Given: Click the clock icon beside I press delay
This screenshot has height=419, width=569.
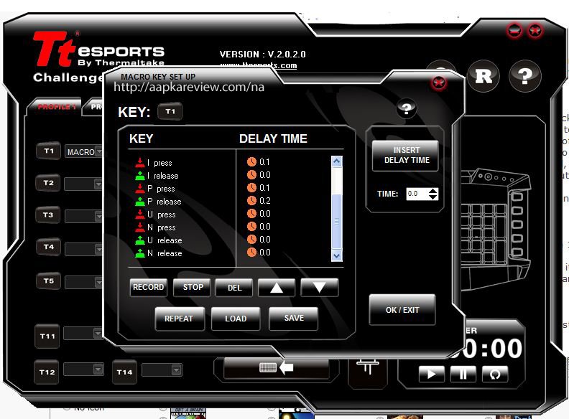Looking at the screenshot, I should [251, 161].
